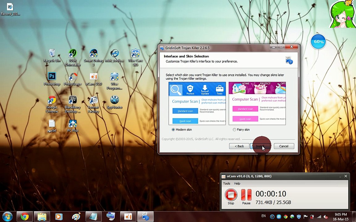Select the Modern skin radio button
The image size is (356, 222).
[x=173, y=129]
